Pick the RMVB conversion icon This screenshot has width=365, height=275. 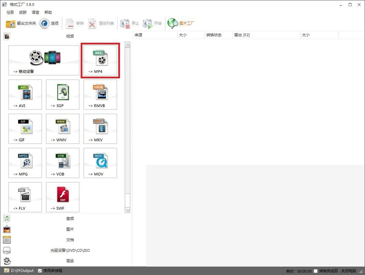click(x=100, y=95)
